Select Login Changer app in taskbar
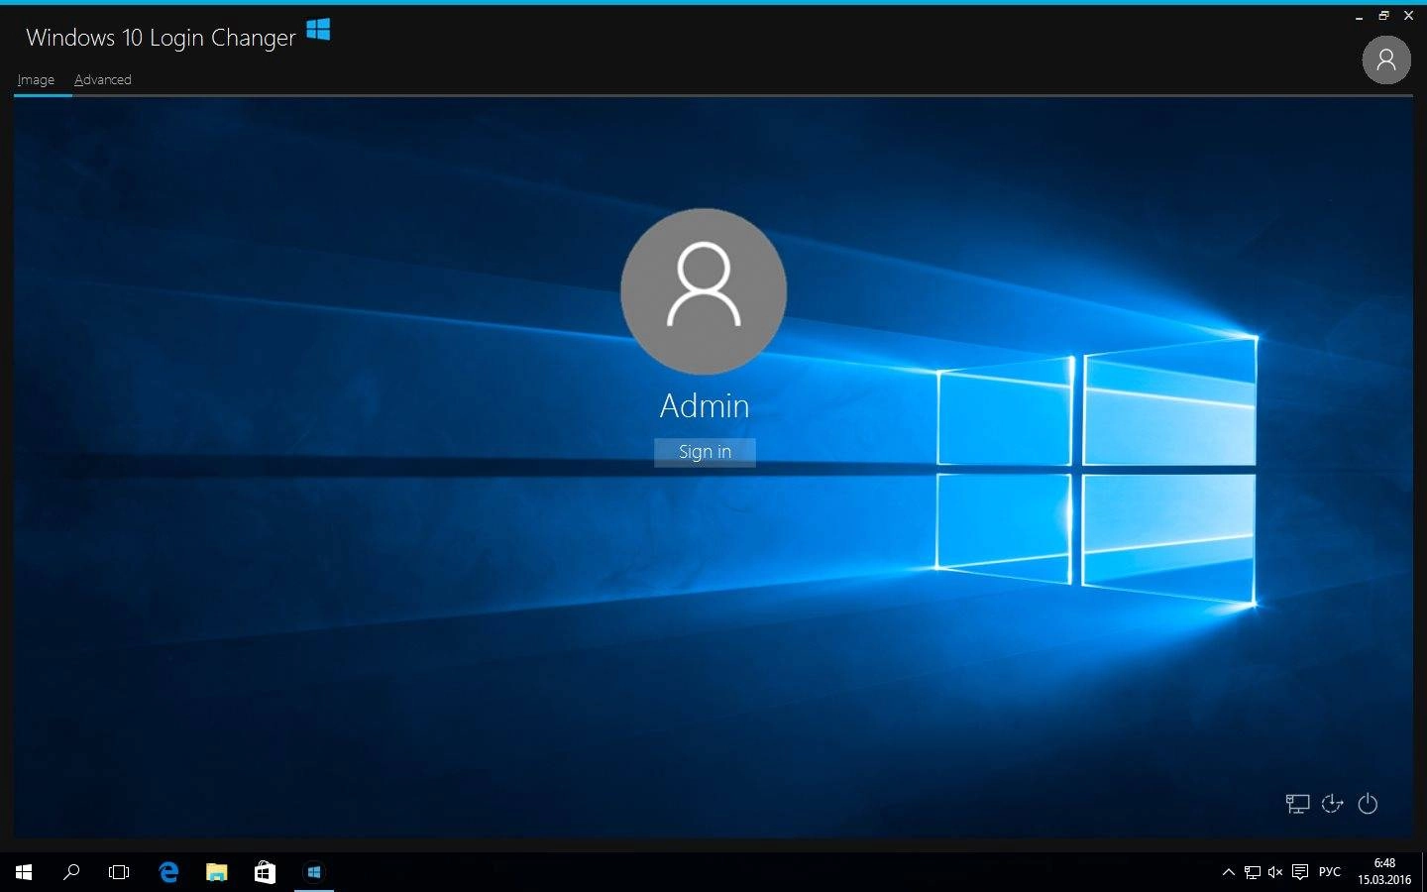This screenshot has width=1427, height=892. tap(314, 872)
